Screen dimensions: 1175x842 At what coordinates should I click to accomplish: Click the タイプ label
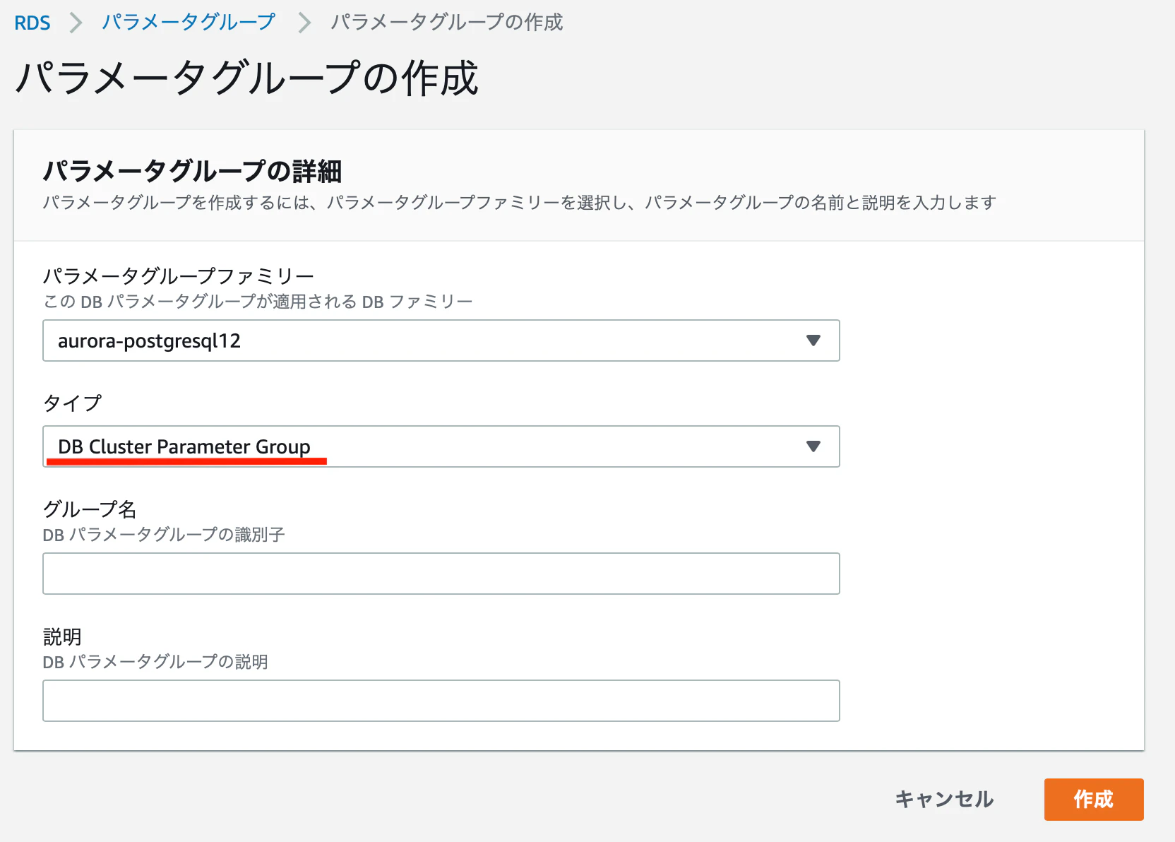(x=72, y=403)
